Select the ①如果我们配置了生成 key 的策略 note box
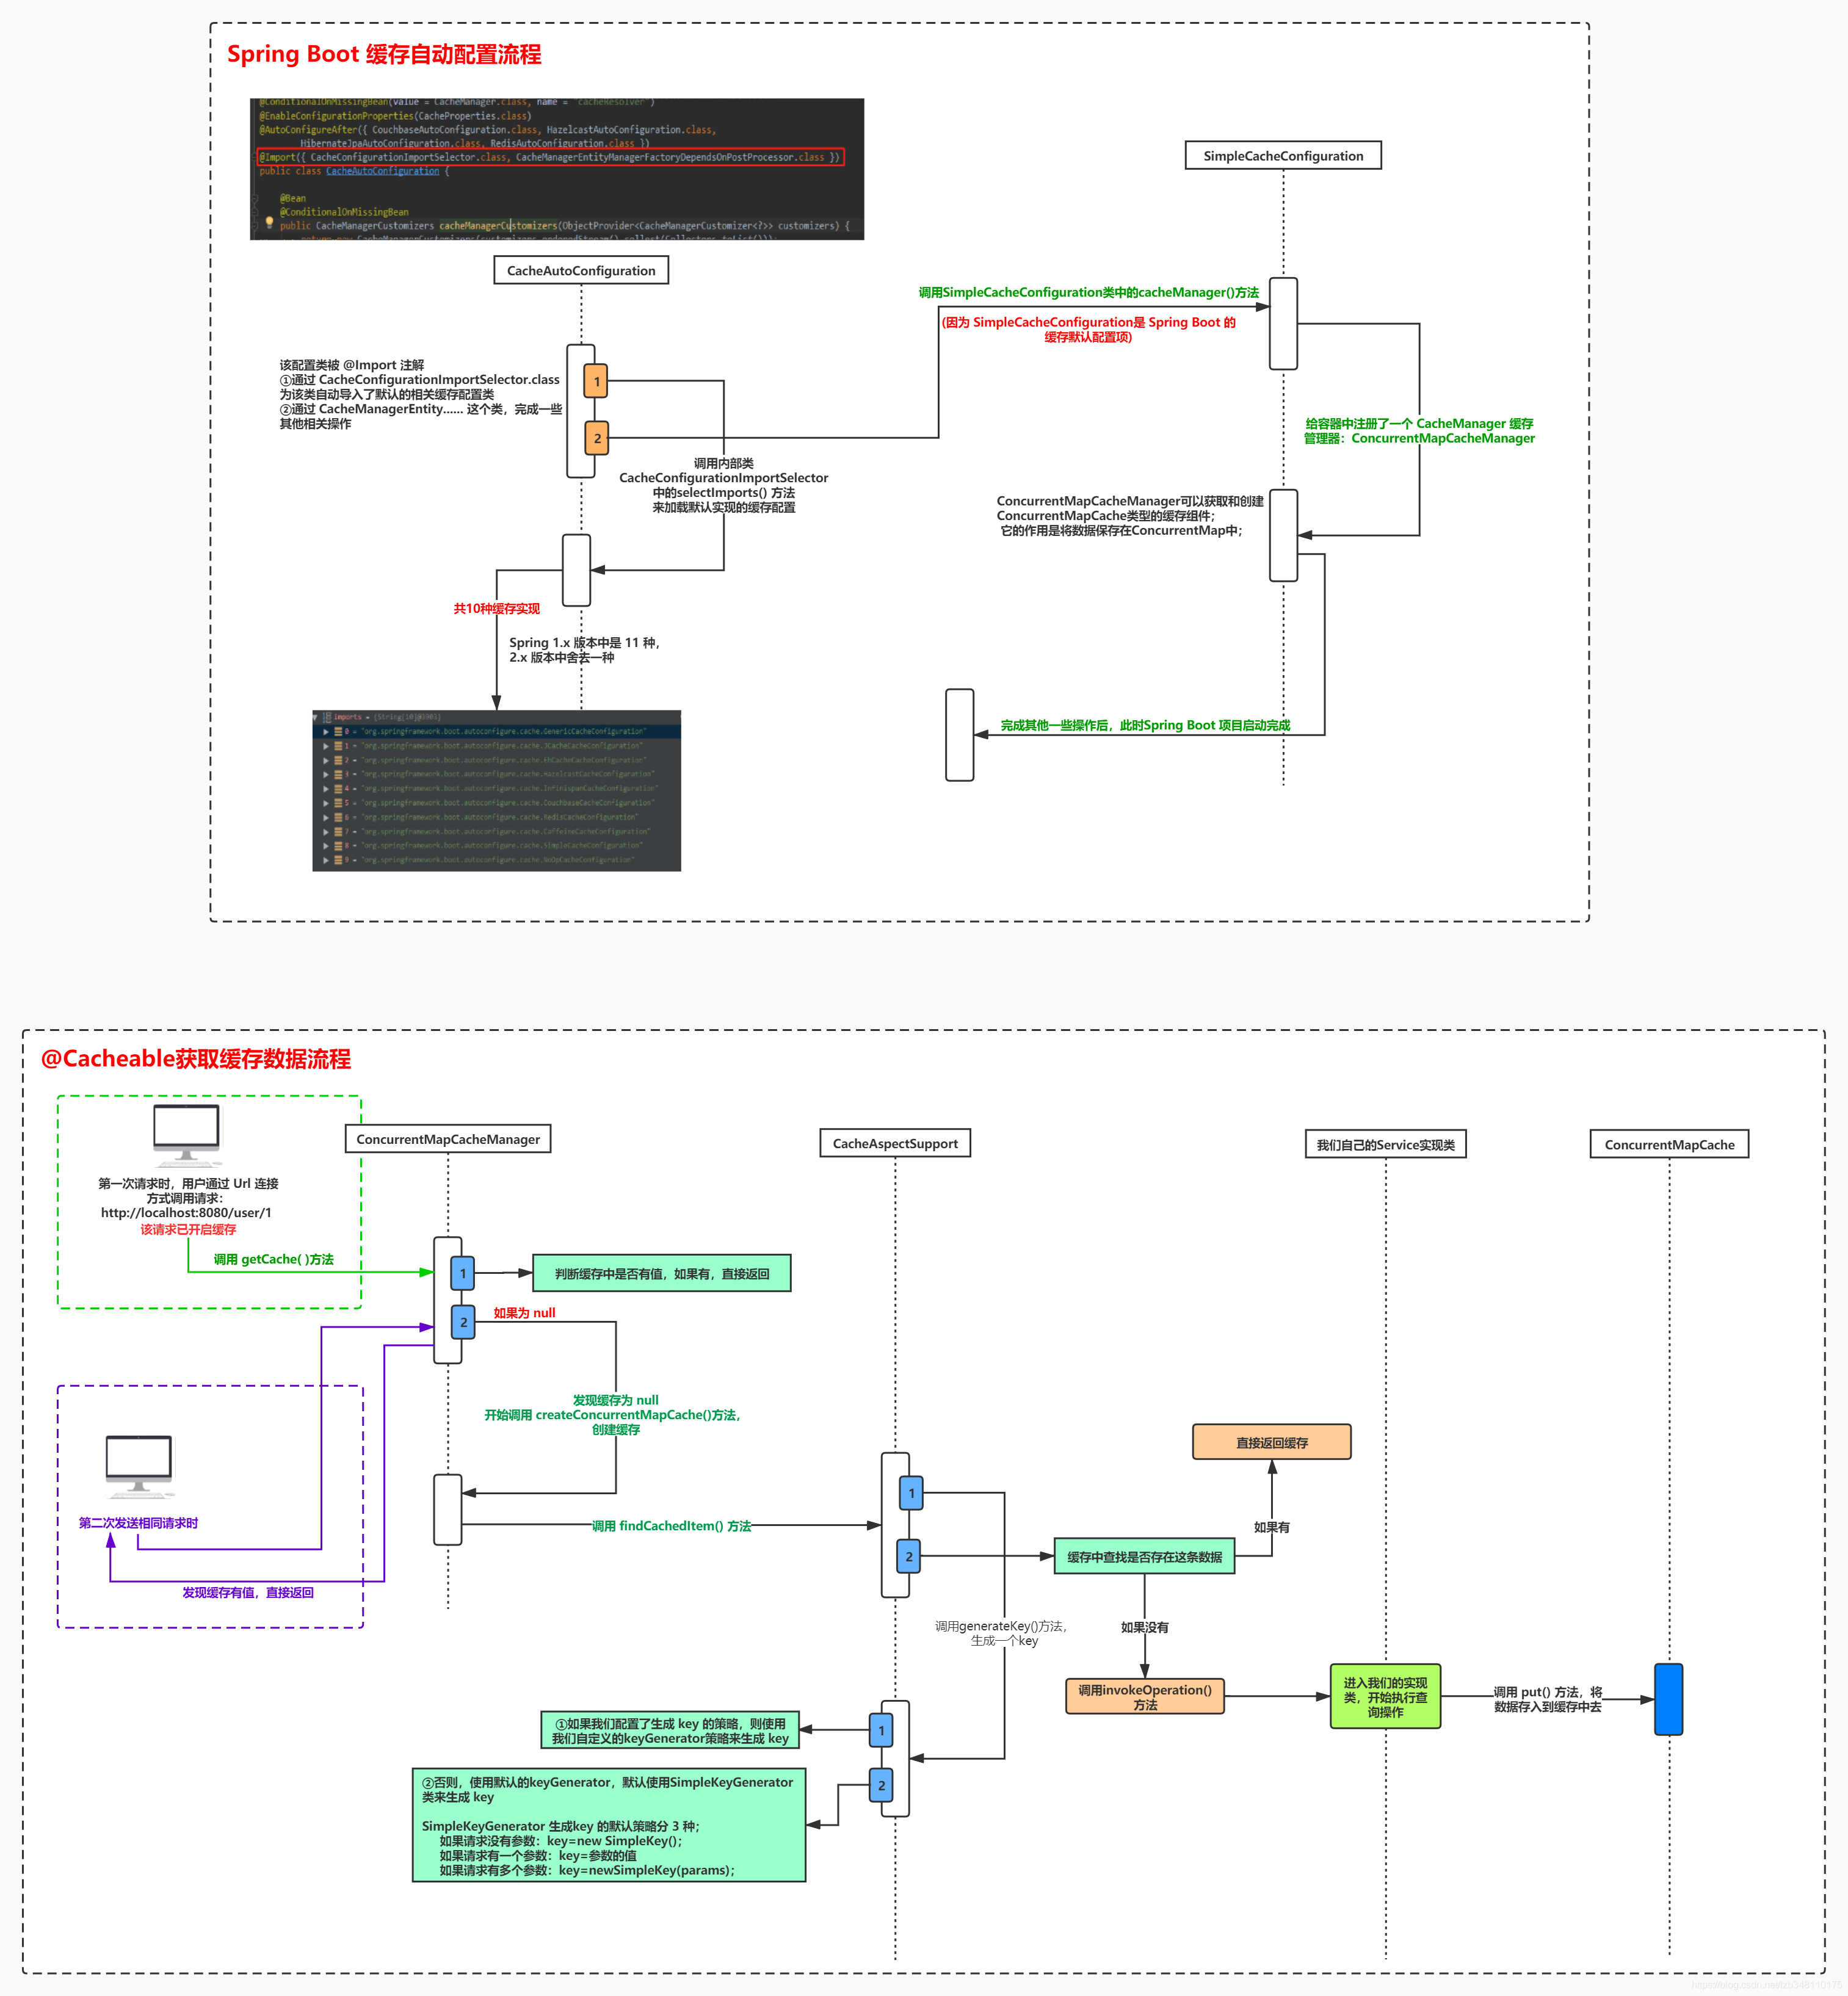 point(670,1730)
